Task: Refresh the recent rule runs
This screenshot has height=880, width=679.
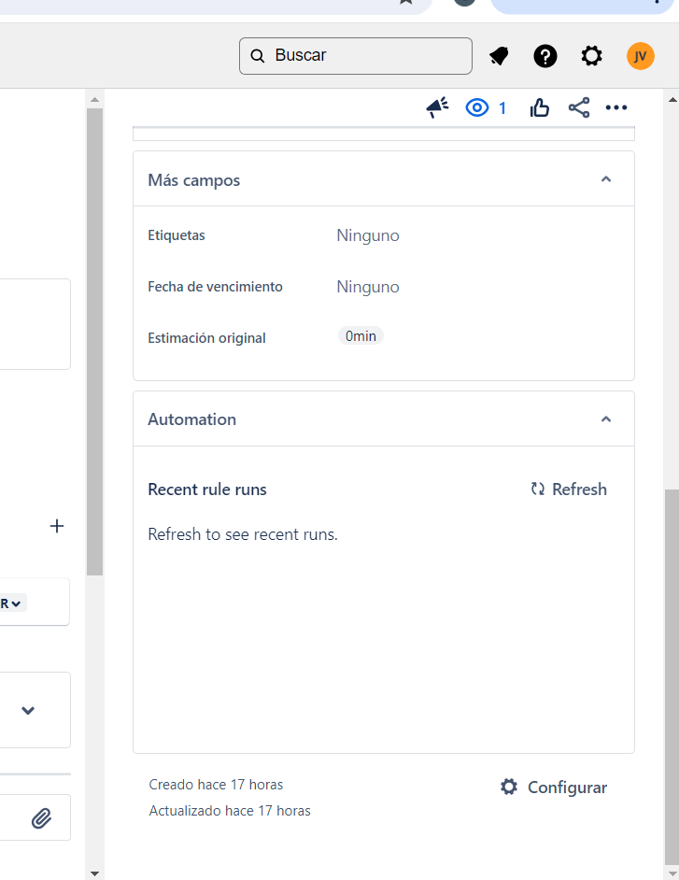Action: click(x=569, y=490)
